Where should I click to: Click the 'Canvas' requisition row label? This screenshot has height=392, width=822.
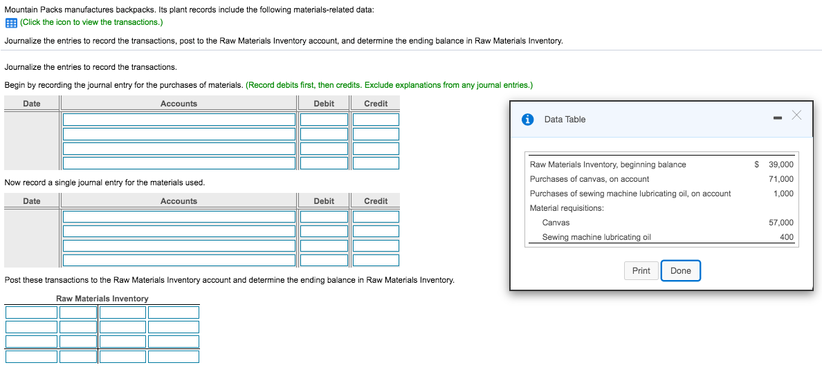pos(556,222)
